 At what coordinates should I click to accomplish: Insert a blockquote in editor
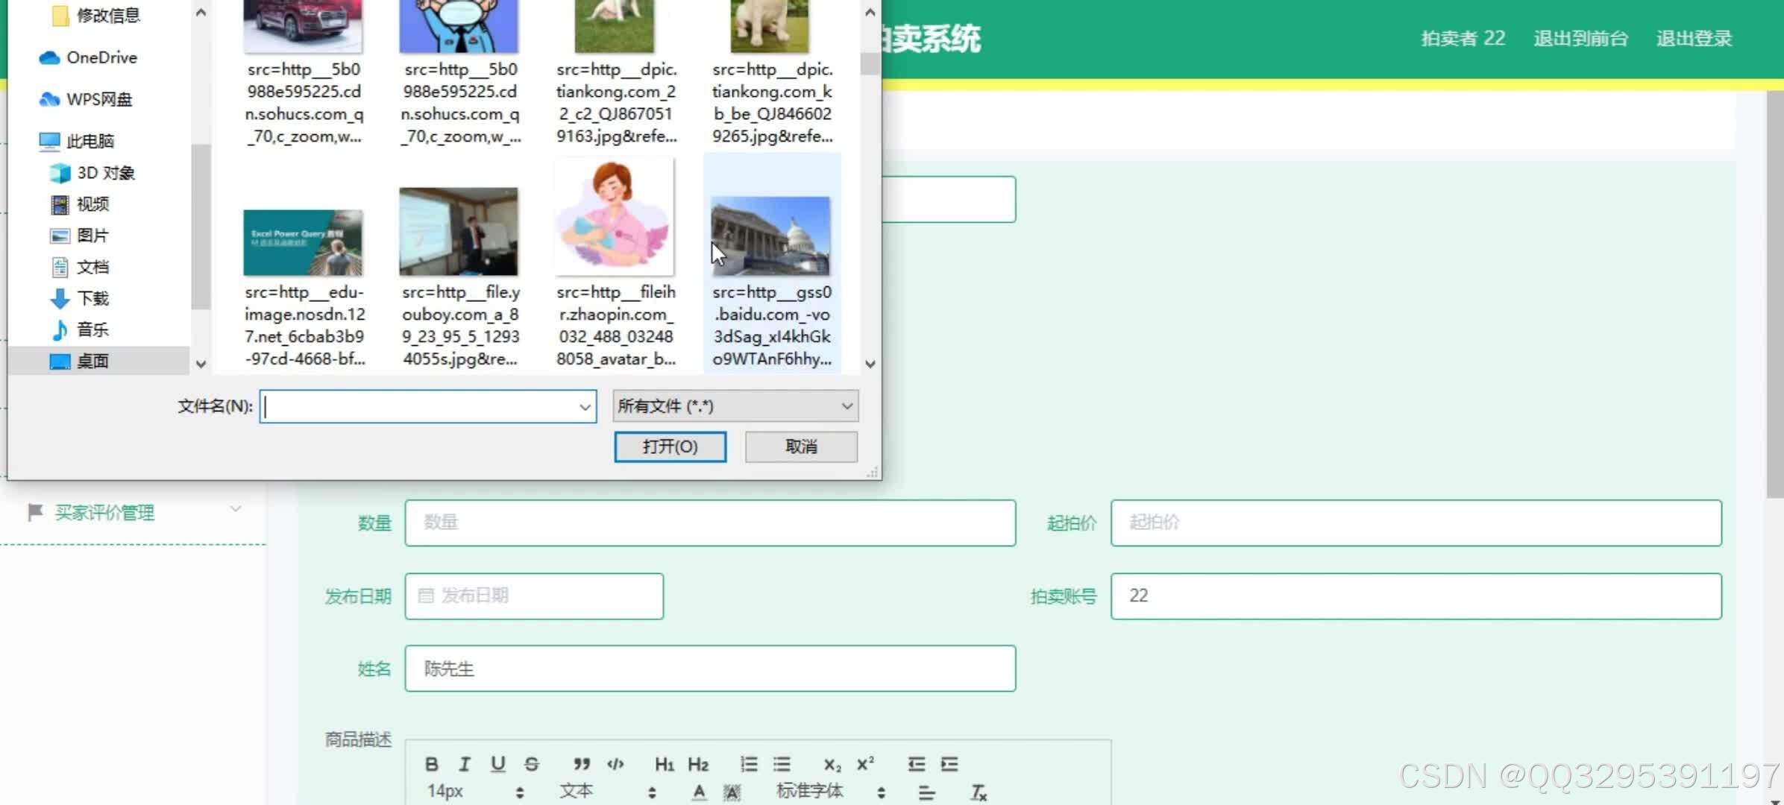coord(582,764)
